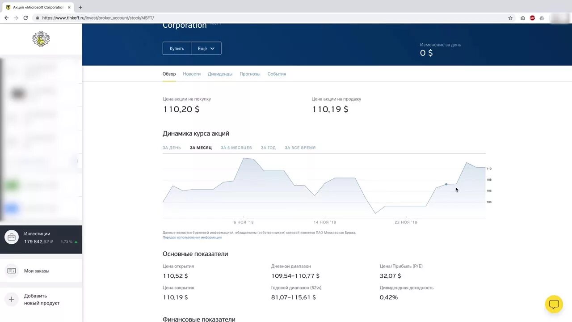Click the dividend yield 0,42%
The image size is (572, 322).
click(x=389, y=297)
